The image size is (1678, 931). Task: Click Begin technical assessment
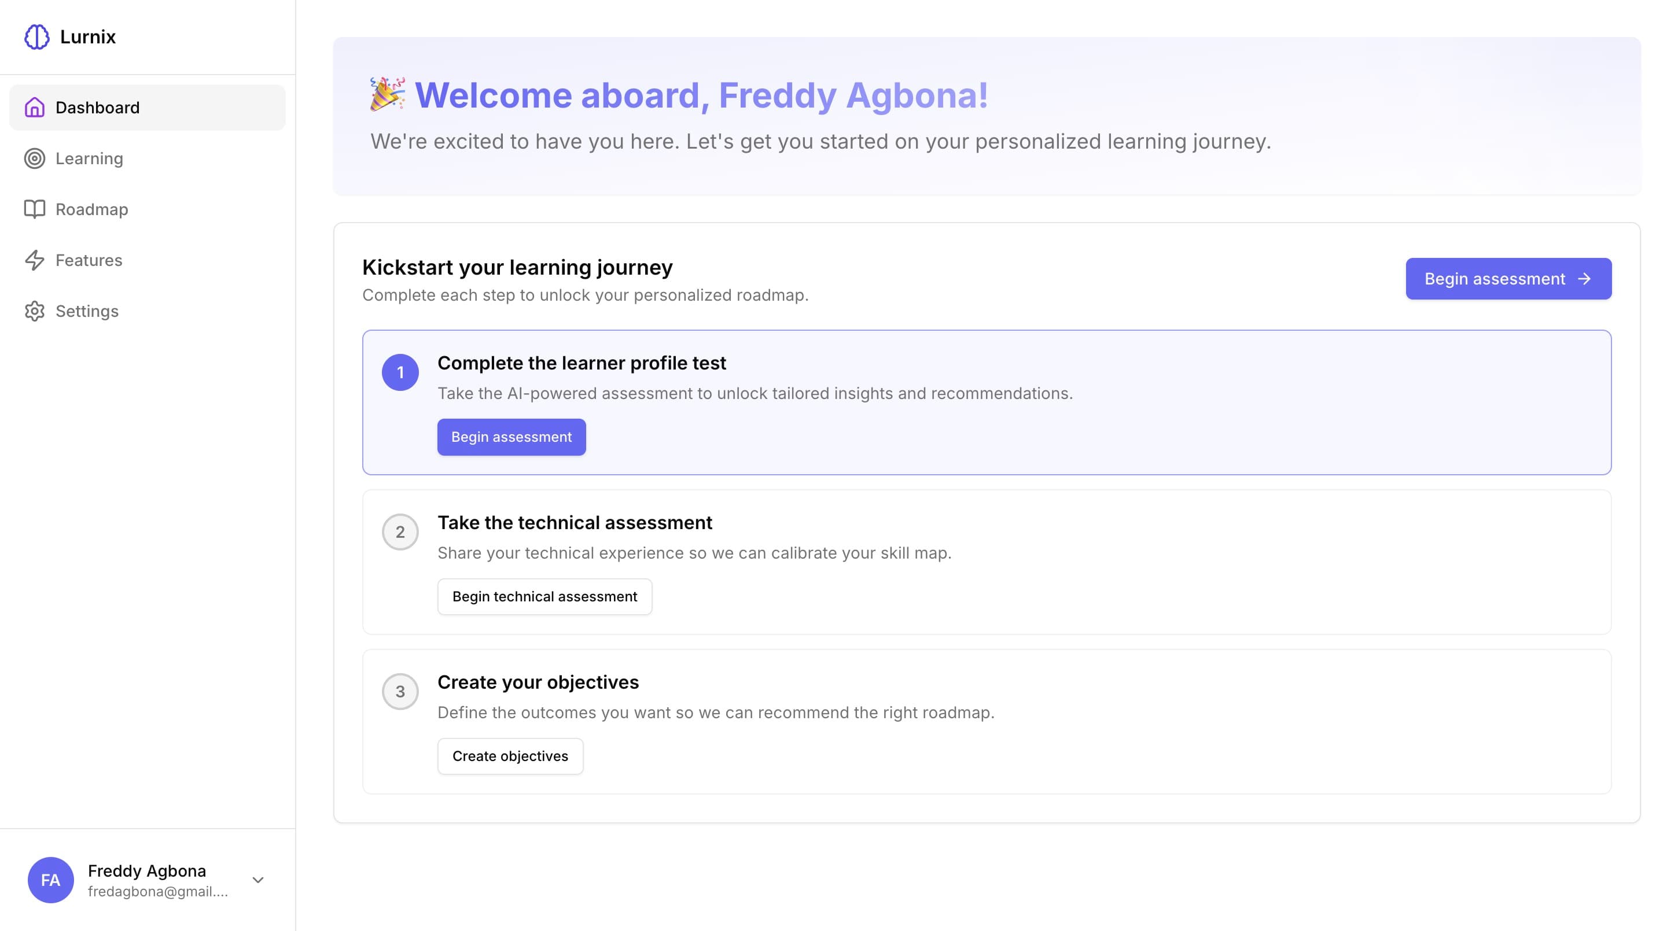click(544, 596)
